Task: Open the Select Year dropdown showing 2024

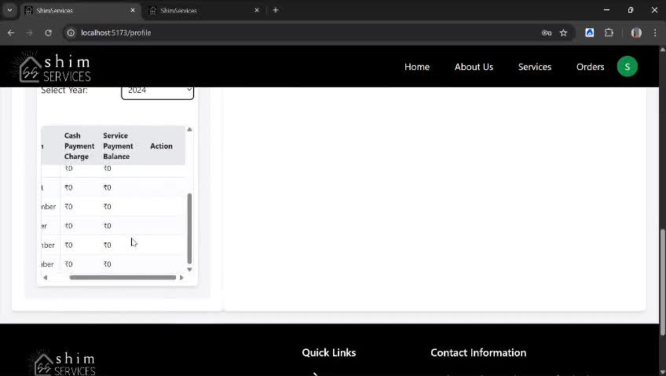Action: tap(158, 90)
